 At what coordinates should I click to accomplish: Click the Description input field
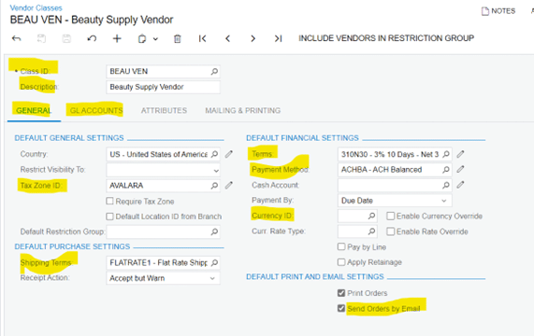pos(163,87)
